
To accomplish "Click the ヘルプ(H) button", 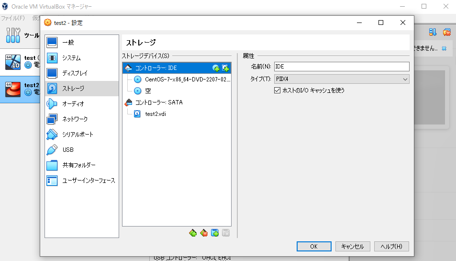I will pos(391,247).
